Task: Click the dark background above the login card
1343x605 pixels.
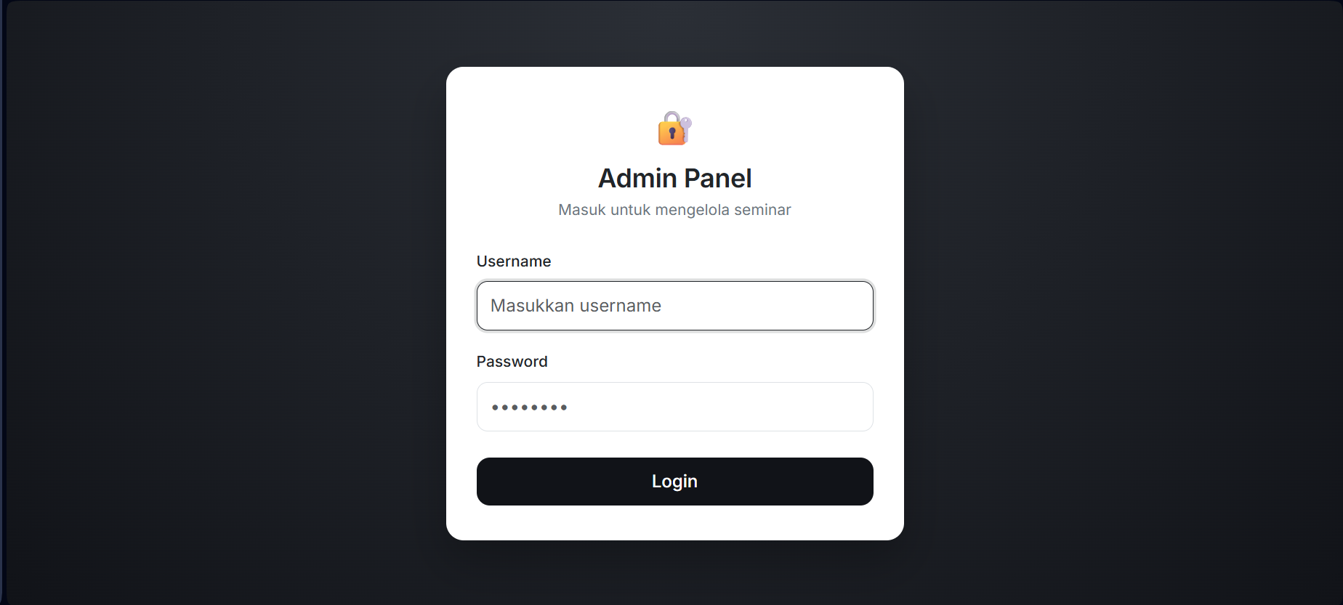Action: (x=674, y=33)
